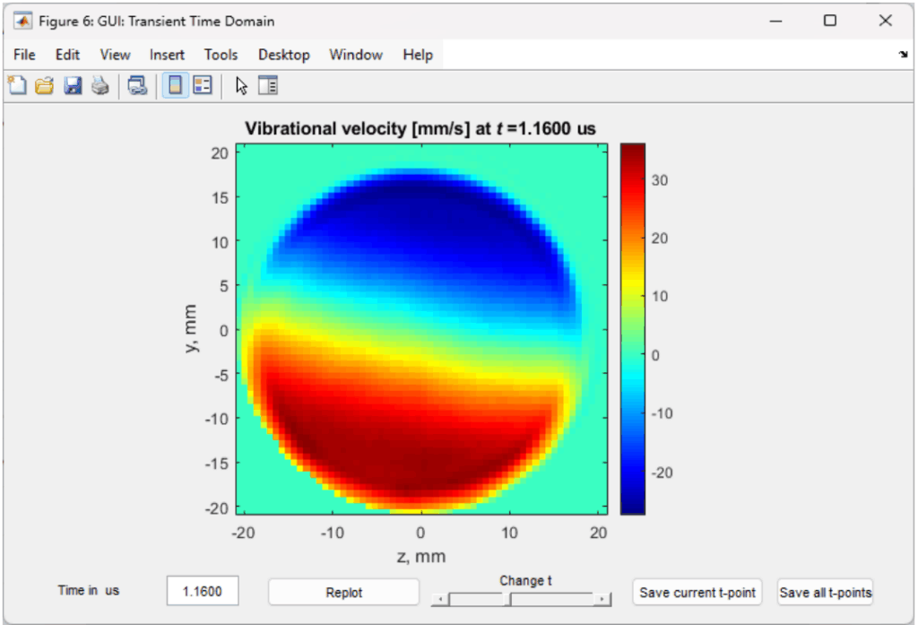Click the MATLAB logo in title bar
918x625 pixels.
pos(23,21)
